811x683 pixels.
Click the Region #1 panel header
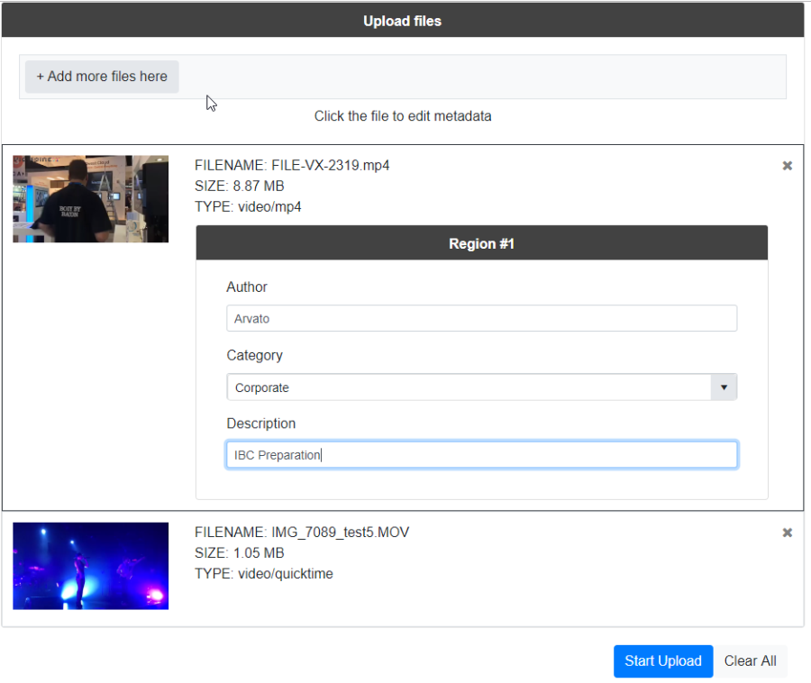click(x=481, y=243)
